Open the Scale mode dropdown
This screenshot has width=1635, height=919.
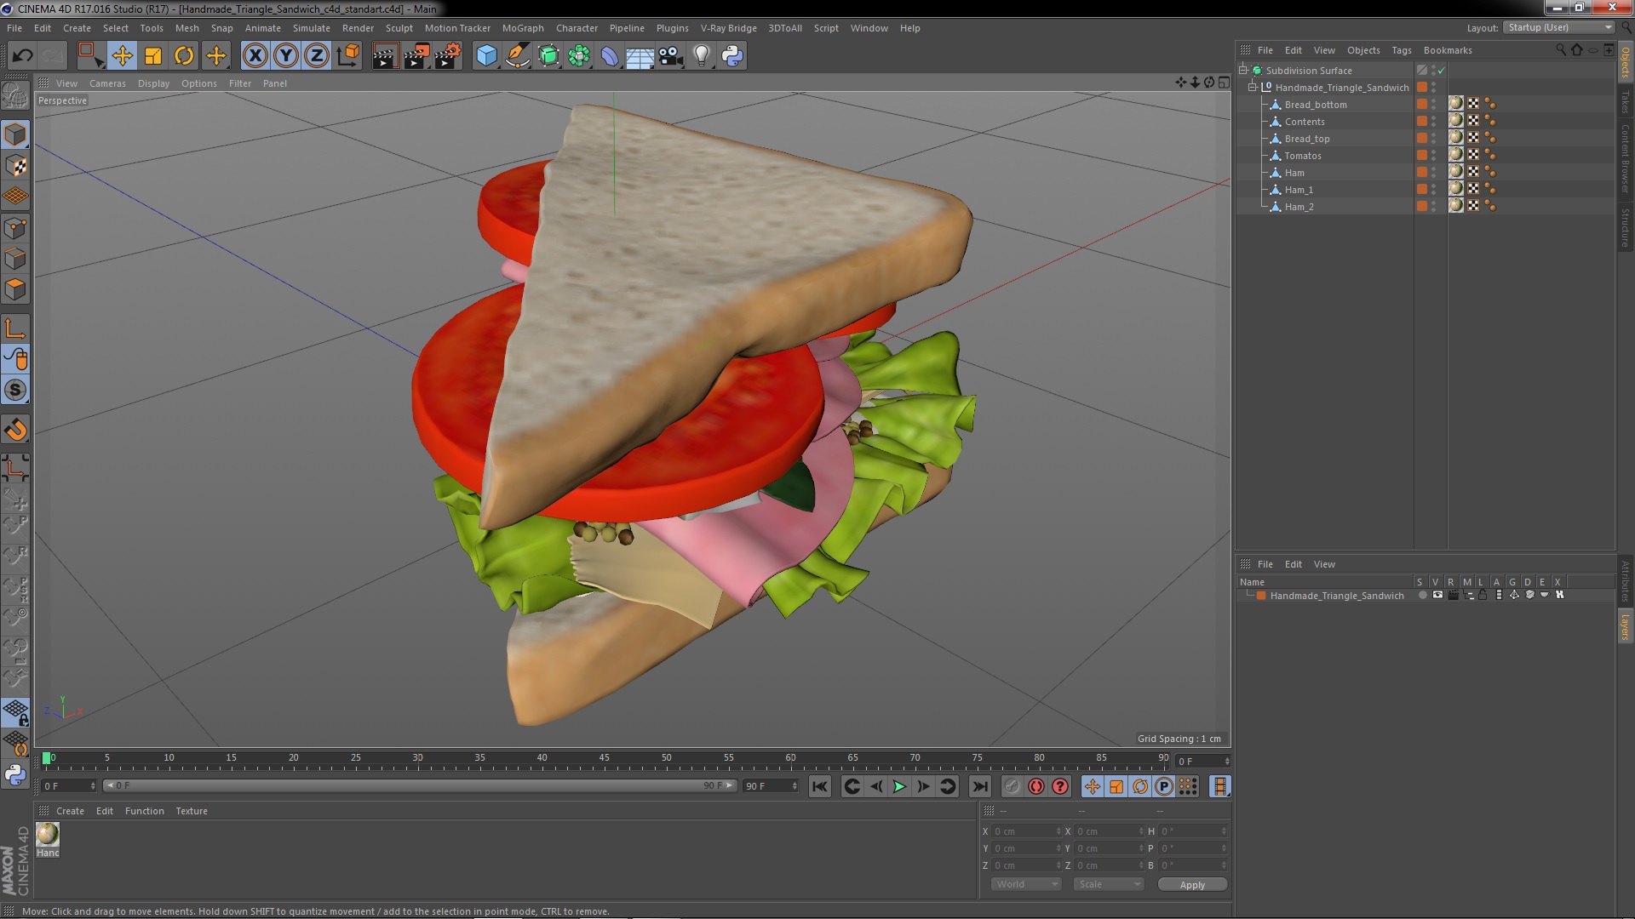1108,884
